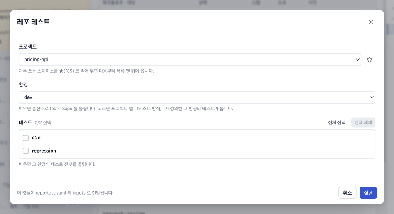Click the regression label text
The height and width of the screenshot is (214, 394).
44,151
